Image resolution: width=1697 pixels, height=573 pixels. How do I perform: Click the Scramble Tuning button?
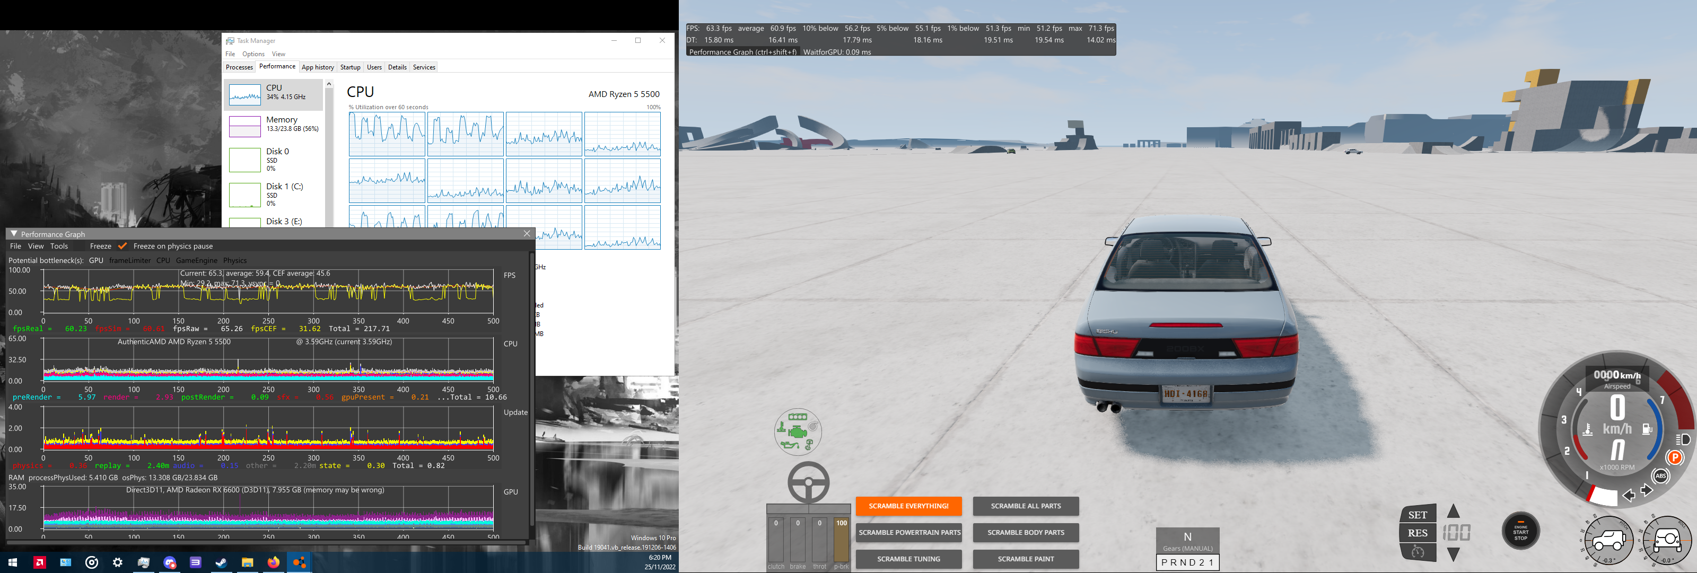pyautogui.click(x=908, y=559)
